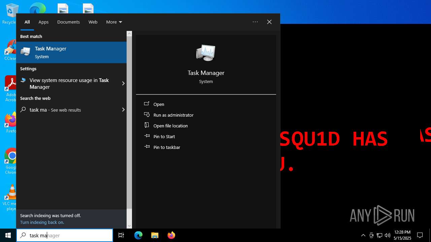Click the Search the web heading
This screenshot has width=431, height=242.
tap(35, 98)
